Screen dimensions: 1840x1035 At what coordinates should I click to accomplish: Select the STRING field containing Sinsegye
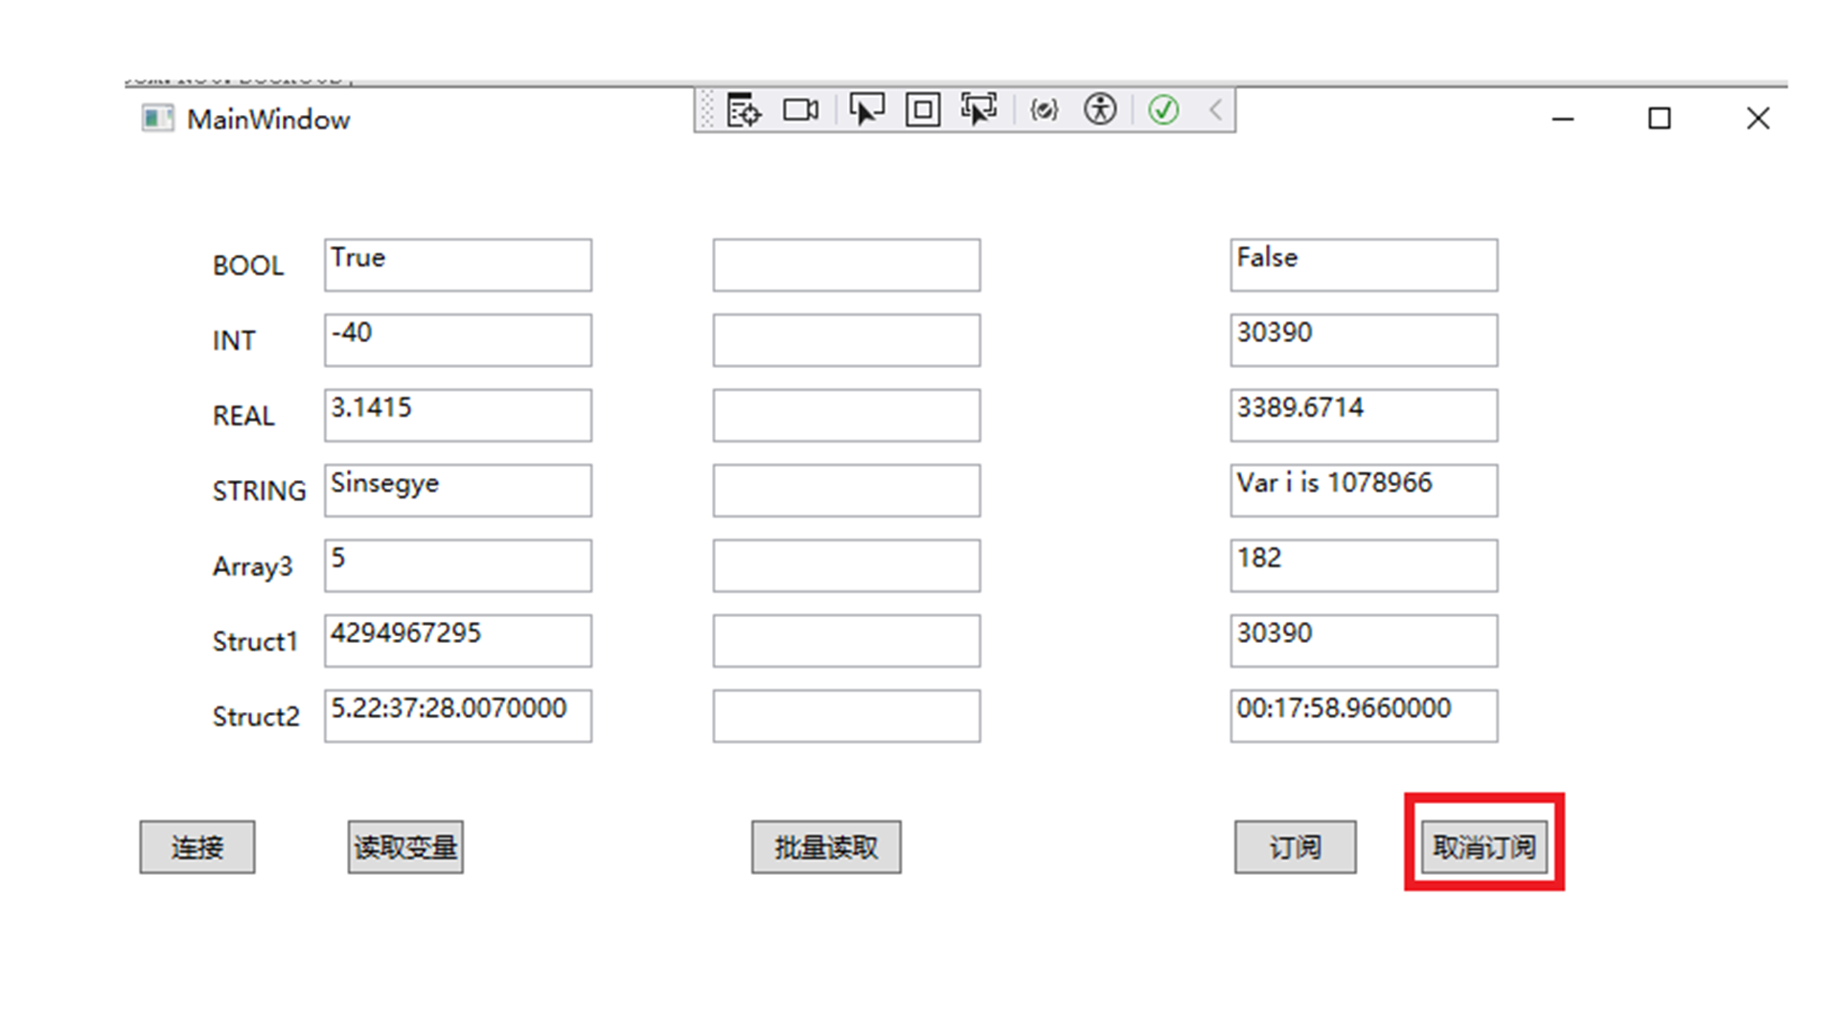click(x=458, y=491)
